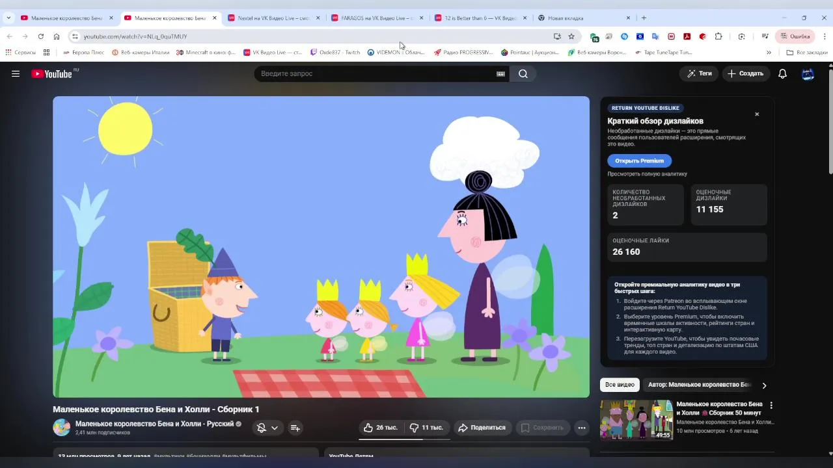Open green extension with 76 badge
Screen dimensions: 833x468
(x=594, y=37)
